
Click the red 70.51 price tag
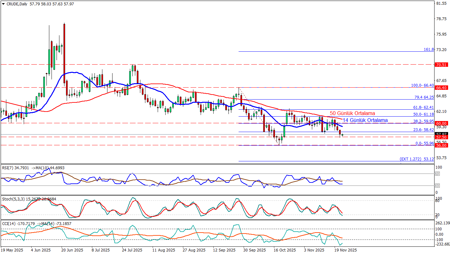(x=441, y=65)
